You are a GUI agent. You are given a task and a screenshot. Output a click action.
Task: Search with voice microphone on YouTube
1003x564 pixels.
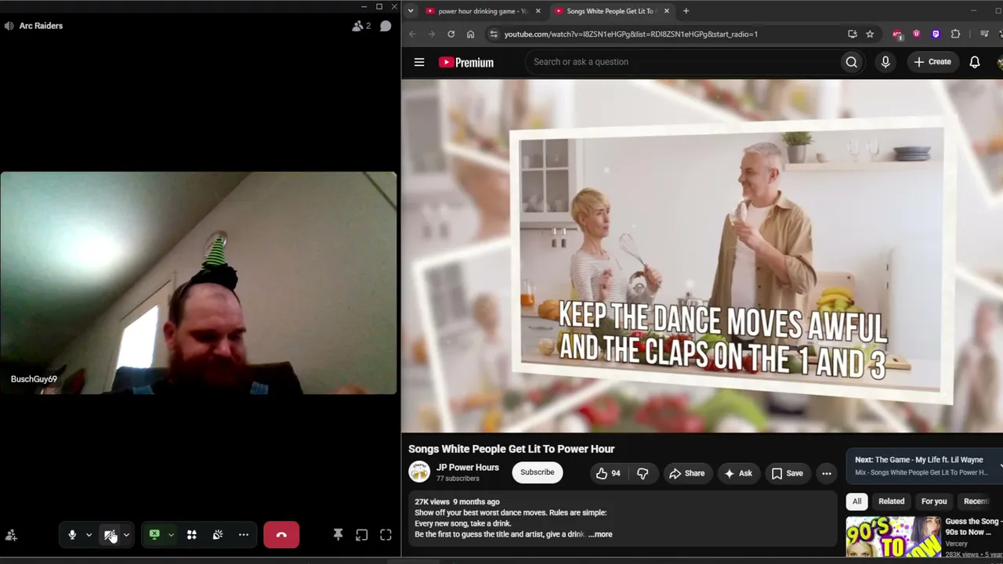click(885, 62)
